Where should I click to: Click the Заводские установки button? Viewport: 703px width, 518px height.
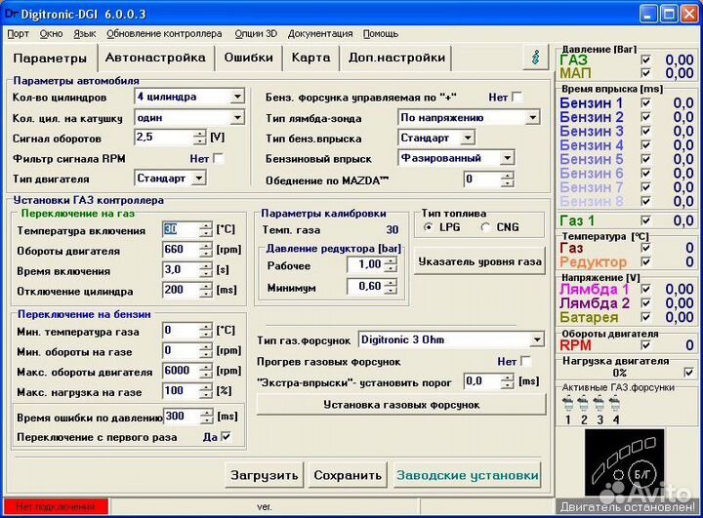(x=467, y=475)
